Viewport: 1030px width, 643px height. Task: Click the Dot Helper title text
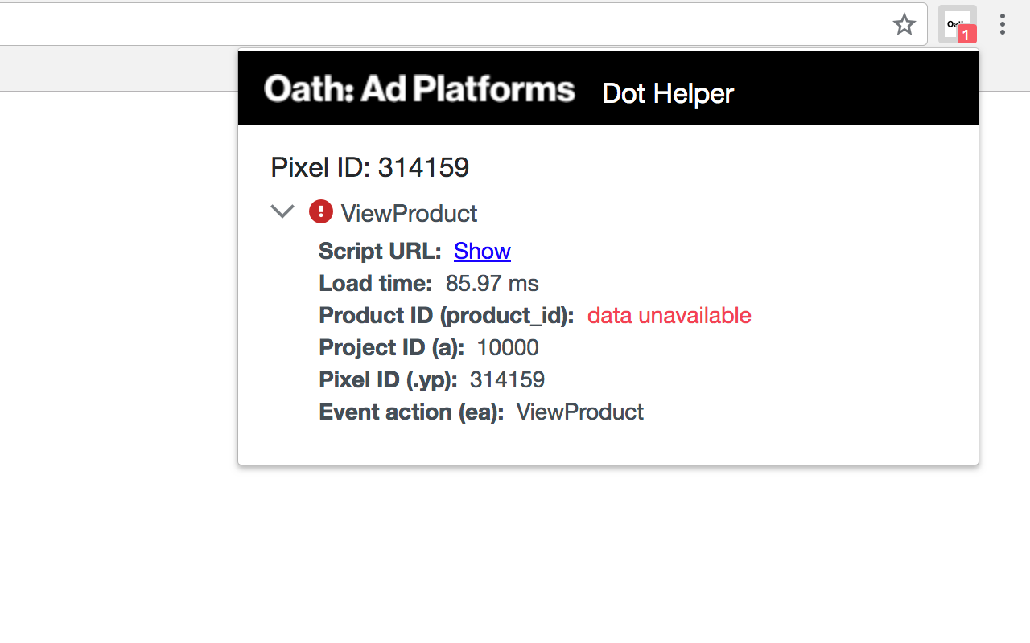tap(667, 94)
